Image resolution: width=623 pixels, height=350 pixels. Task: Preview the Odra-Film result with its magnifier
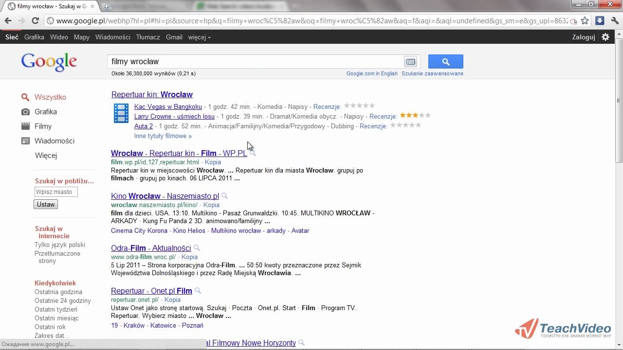pos(197,248)
